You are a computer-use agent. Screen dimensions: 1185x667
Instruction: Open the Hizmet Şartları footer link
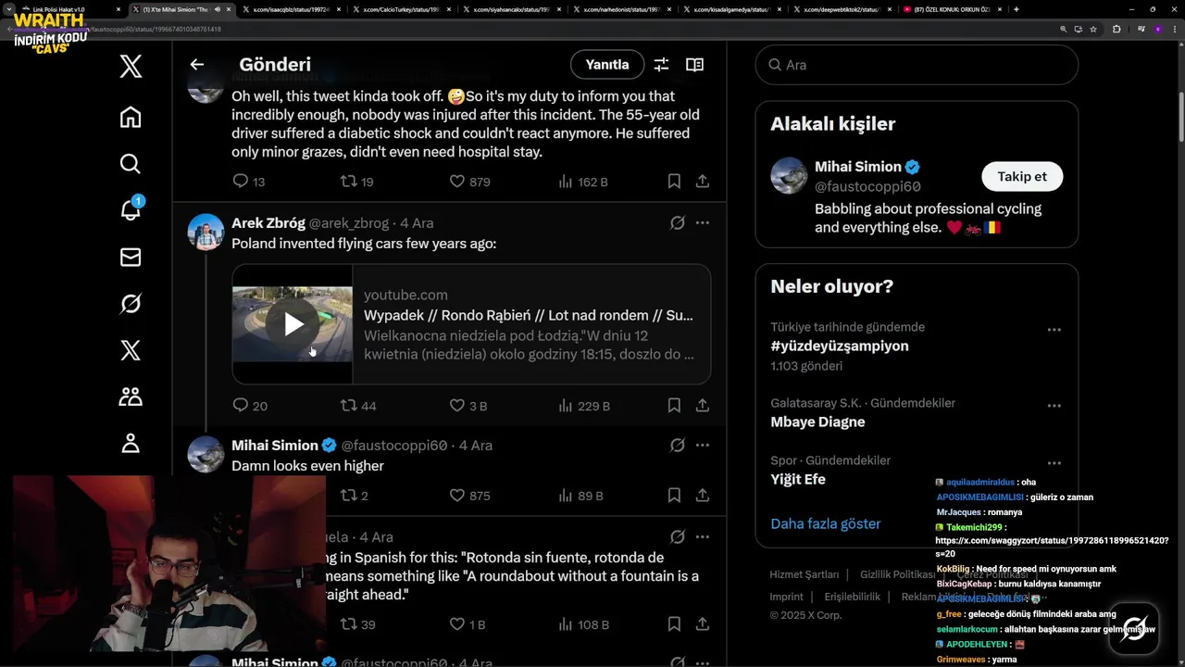pos(805,574)
